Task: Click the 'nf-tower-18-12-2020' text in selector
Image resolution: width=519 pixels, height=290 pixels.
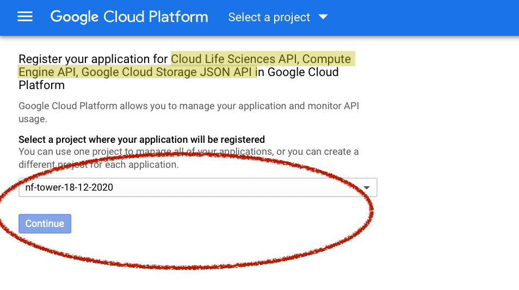Action: coord(69,187)
